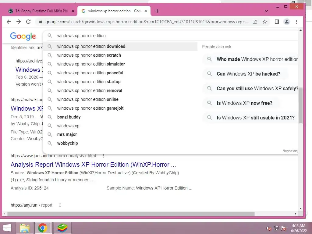Viewport: 312px width, 234px height.
Task: Pick suggestion 'windows xp horror edition startup'
Action: (120, 82)
